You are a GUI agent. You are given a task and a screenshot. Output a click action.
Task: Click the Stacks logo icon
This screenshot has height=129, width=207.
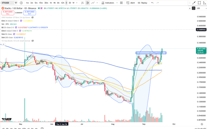pyautogui.click(x=3, y=8)
